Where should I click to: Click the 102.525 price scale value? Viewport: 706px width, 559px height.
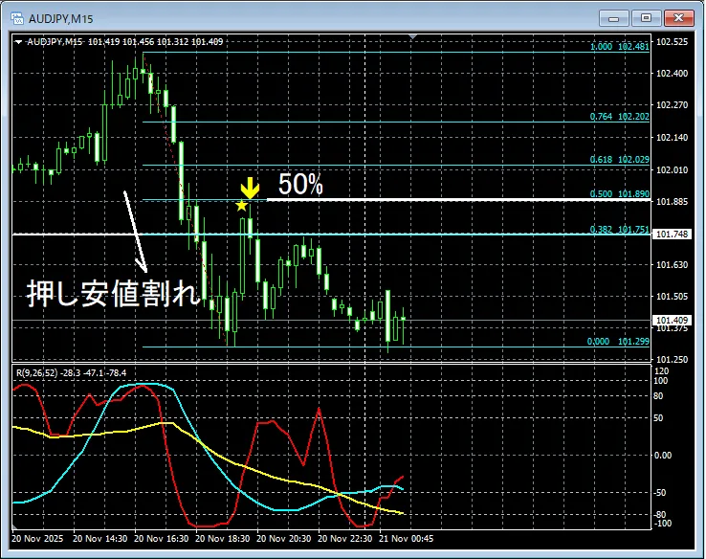coord(672,42)
